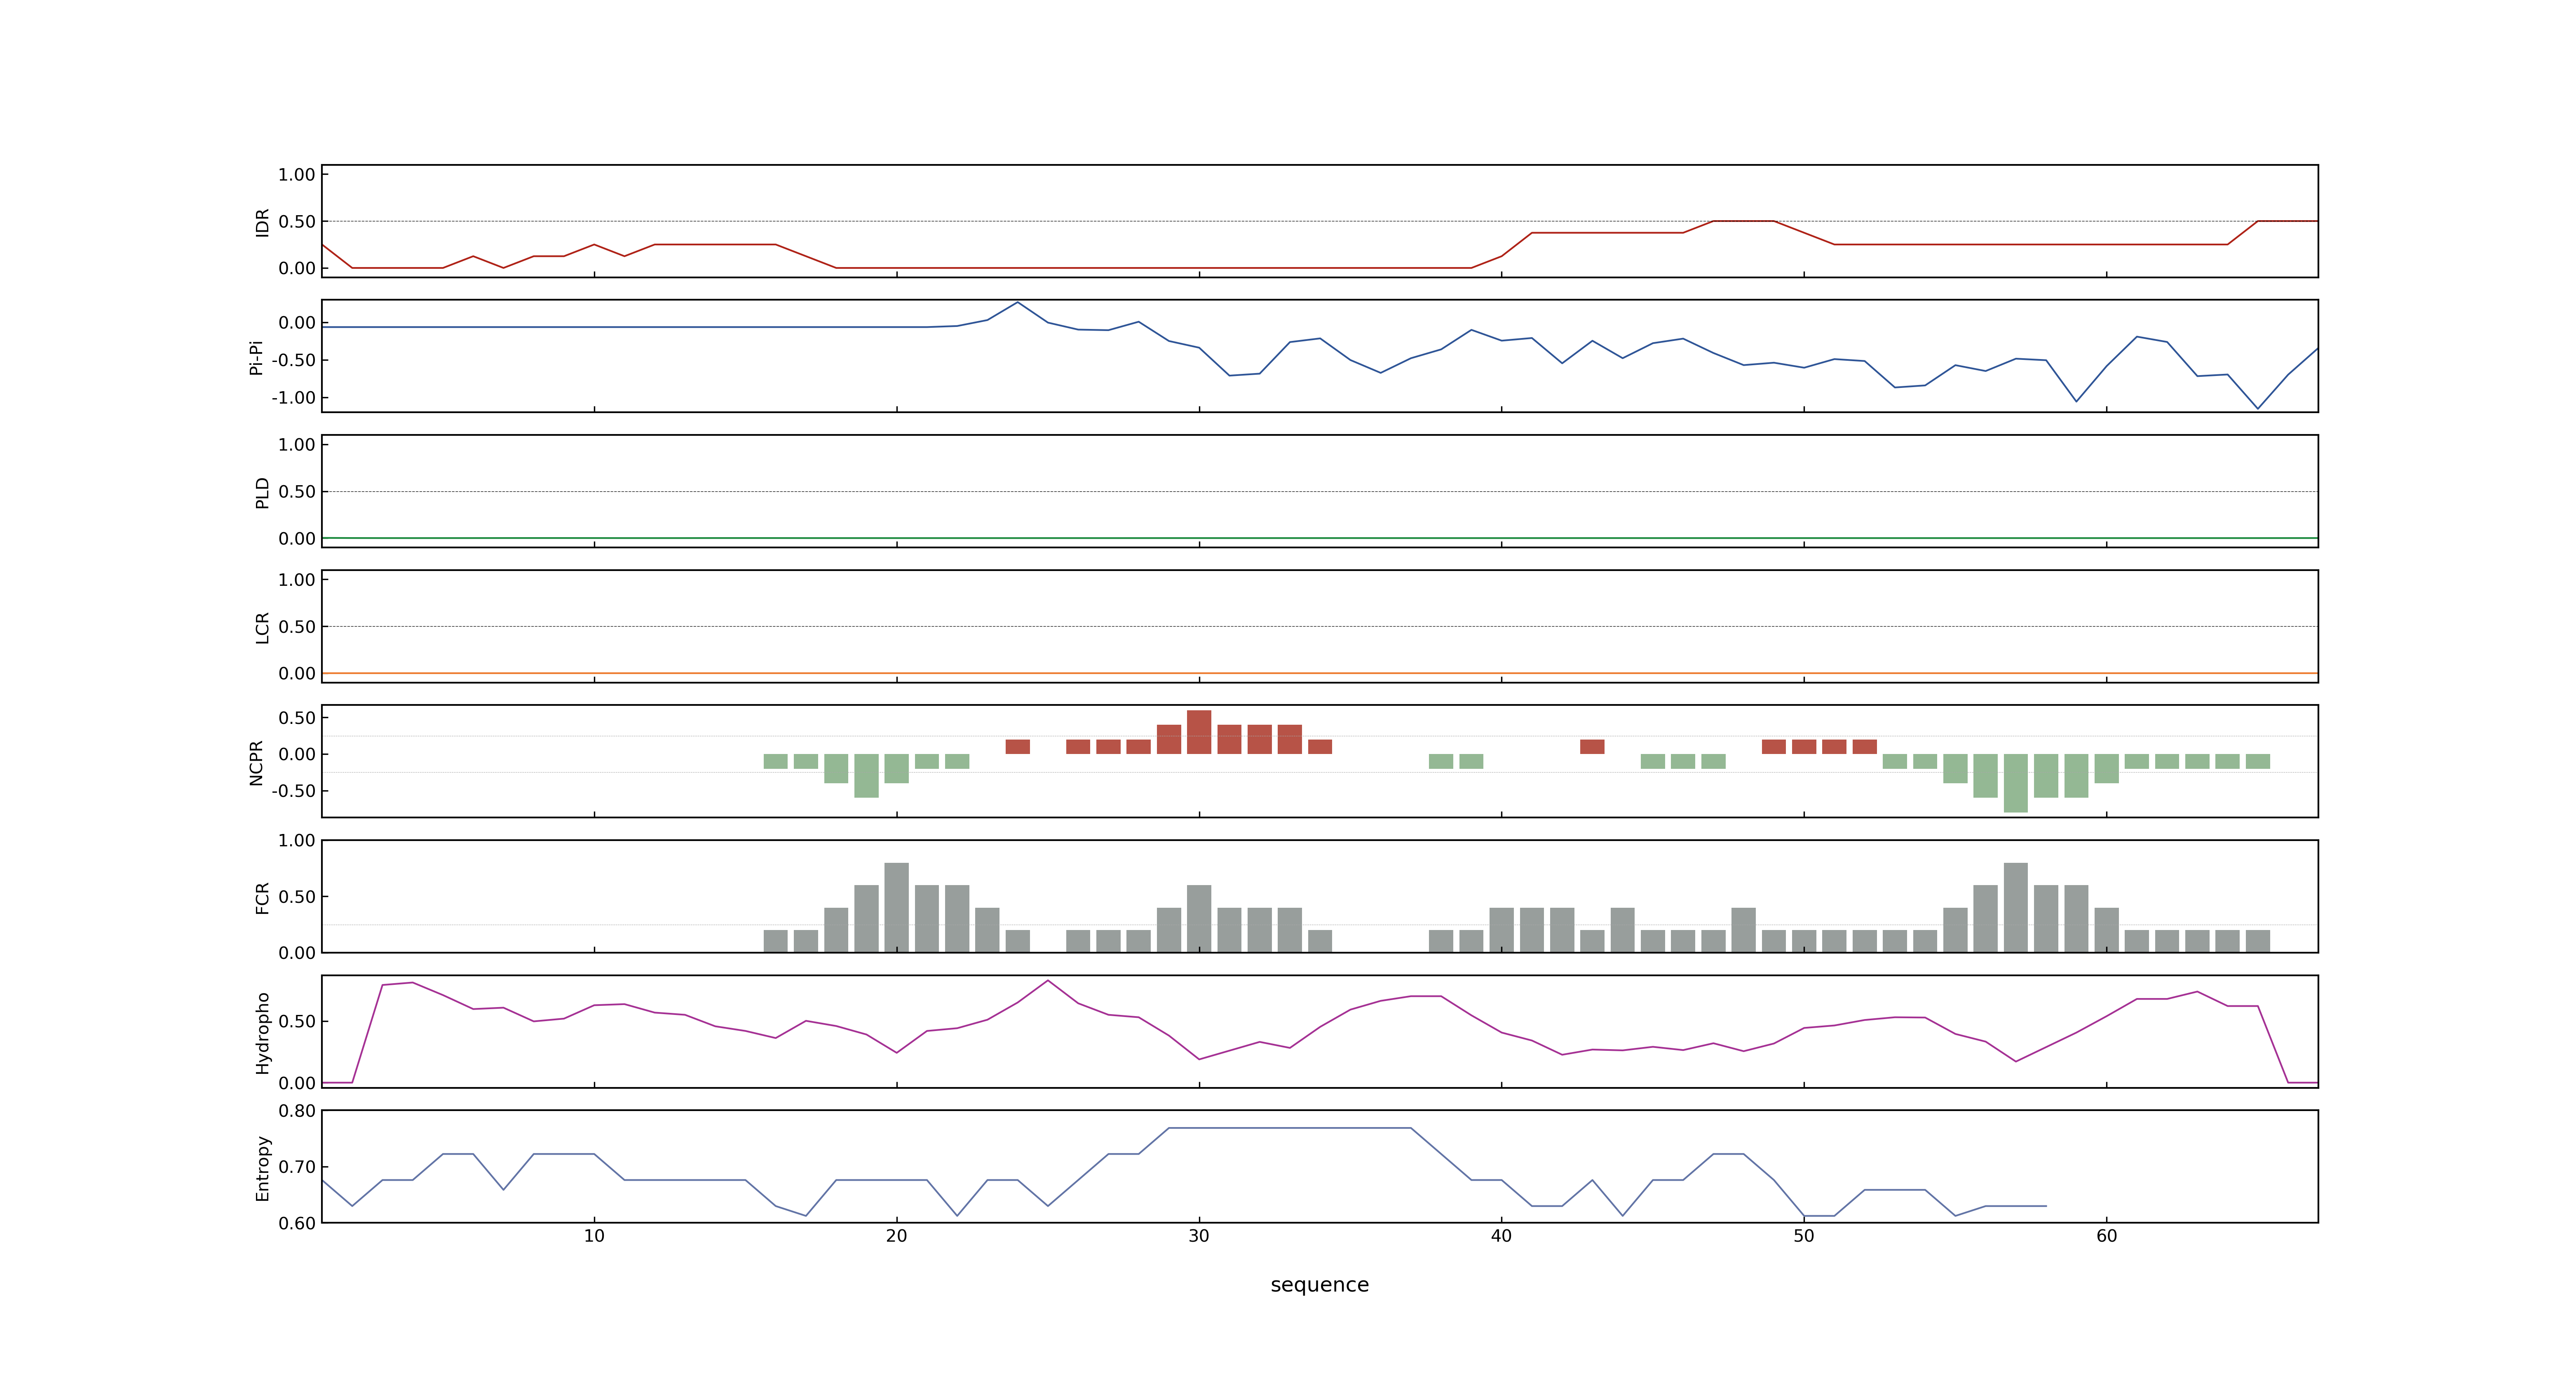Click the 1.00 tick of IDR axis
The image size is (2576, 1374).
[x=297, y=174]
